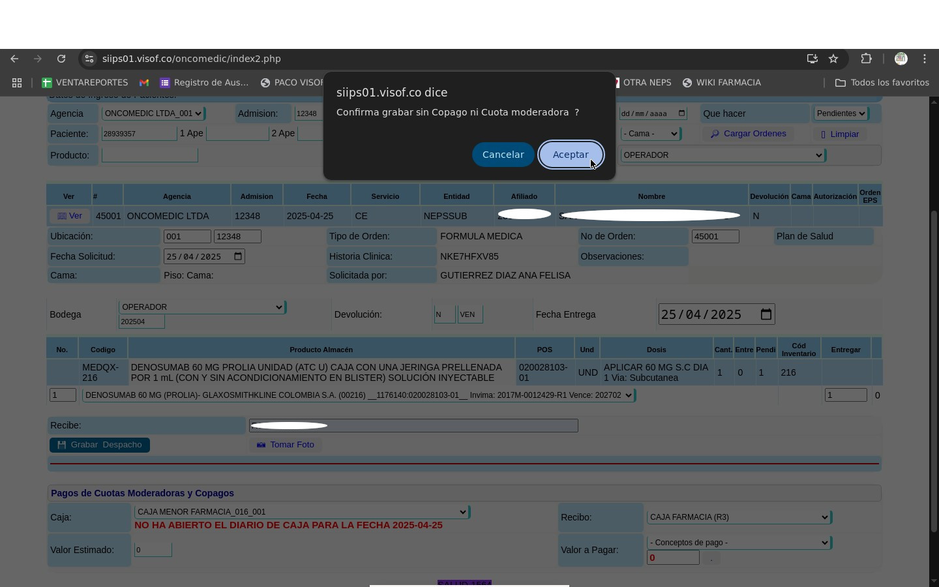The width and height of the screenshot is (939, 587).
Task: Click the Valor Estimado input field
Action: (153, 550)
